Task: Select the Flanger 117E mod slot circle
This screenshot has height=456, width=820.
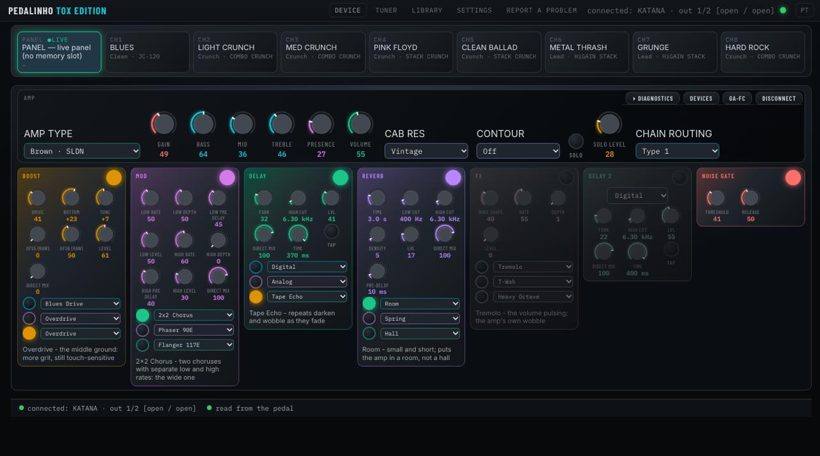Action: (x=143, y=345)
